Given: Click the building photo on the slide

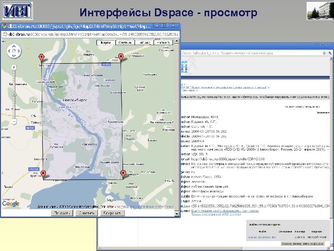Looking at the screenshot, I should [x=320, y=11].
